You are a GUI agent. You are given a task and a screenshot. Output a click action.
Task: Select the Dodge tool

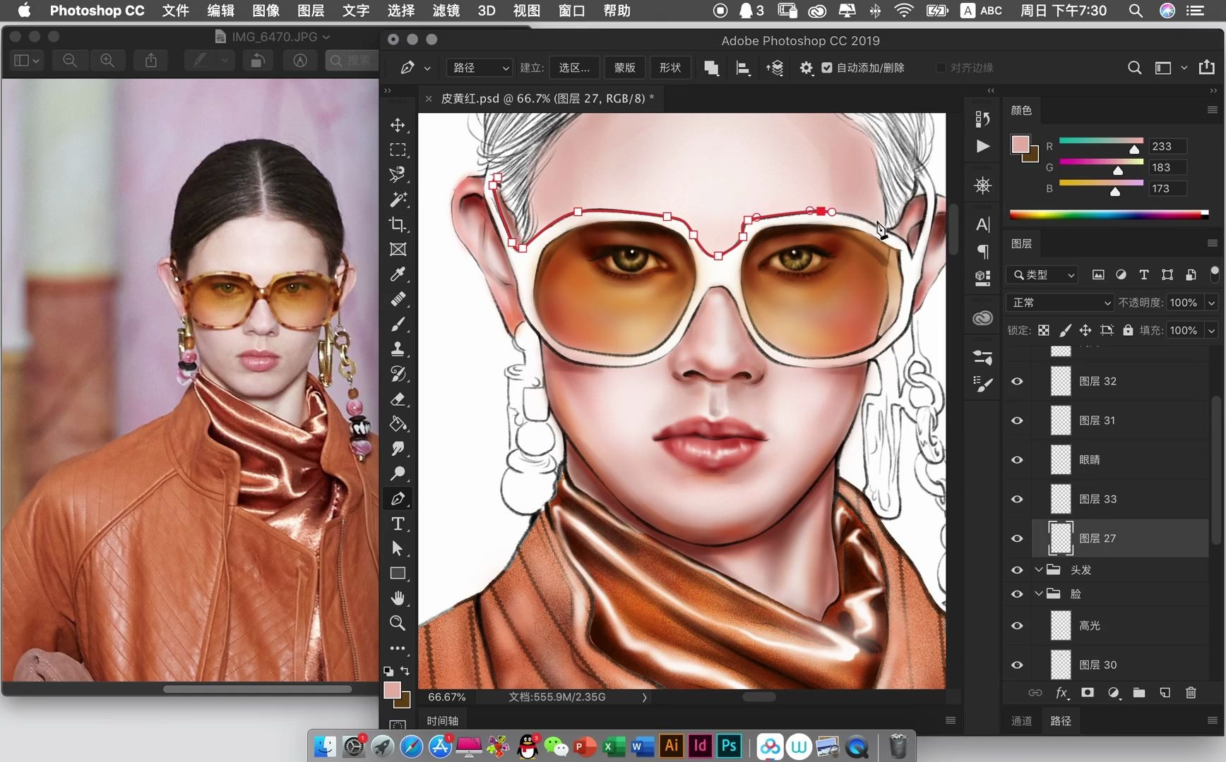pos(398,473)
